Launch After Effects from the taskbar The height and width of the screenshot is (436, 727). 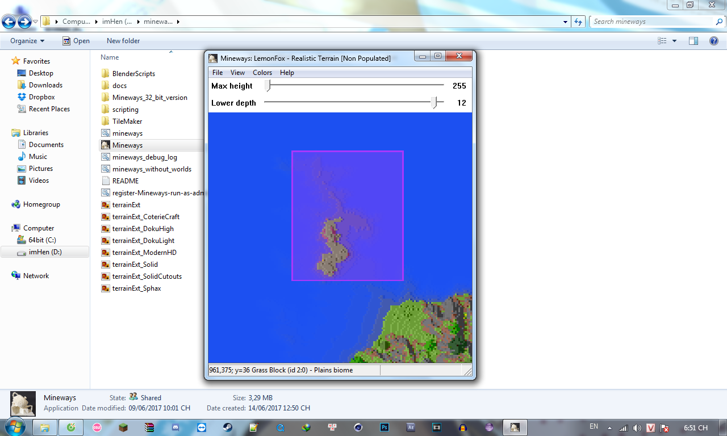tap(411, 427)
